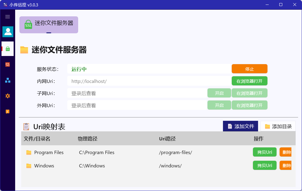This screenshot has width=302, height=191.
Task: Click the 文件/目录名 column header
Action: pyautogui.click(x=37, y=139)
